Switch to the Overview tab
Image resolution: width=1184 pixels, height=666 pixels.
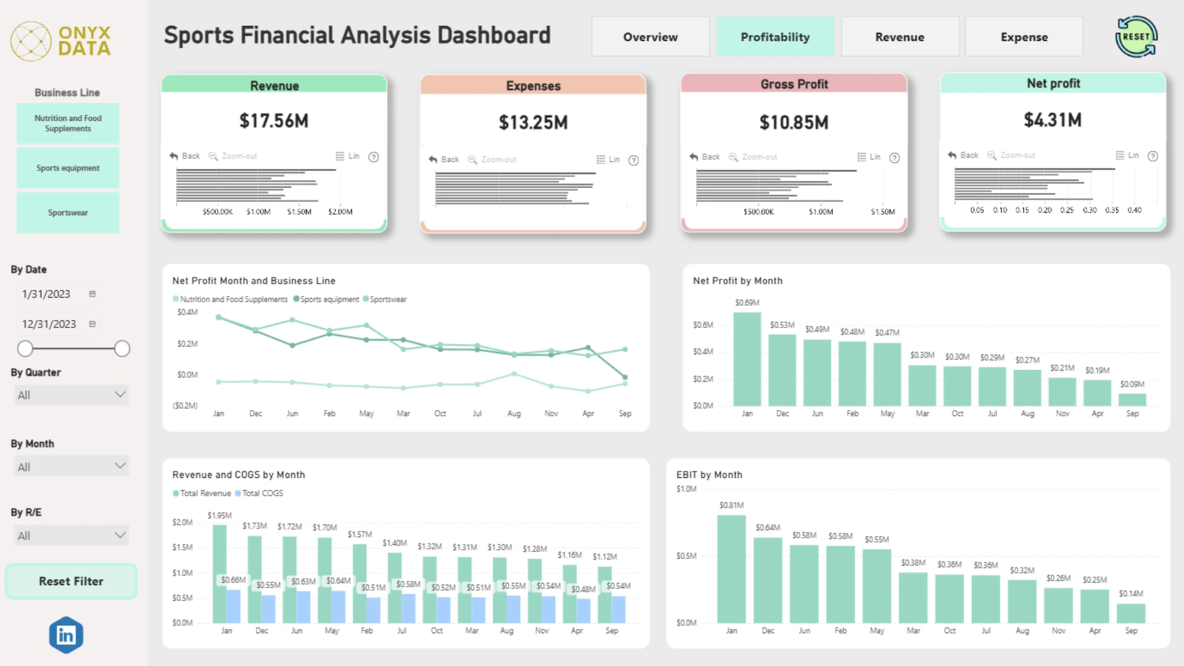[x=651, y=37]
